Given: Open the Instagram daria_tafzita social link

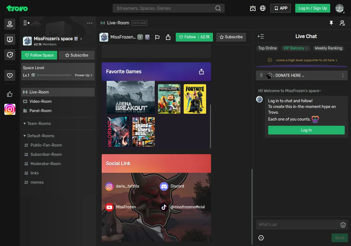Looking at the screenshot, I should tap(122, 186).
